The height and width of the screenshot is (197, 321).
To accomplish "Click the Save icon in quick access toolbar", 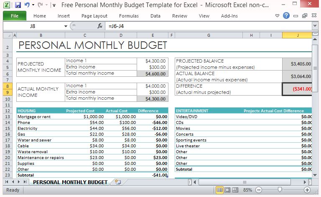I will (18, 5).
